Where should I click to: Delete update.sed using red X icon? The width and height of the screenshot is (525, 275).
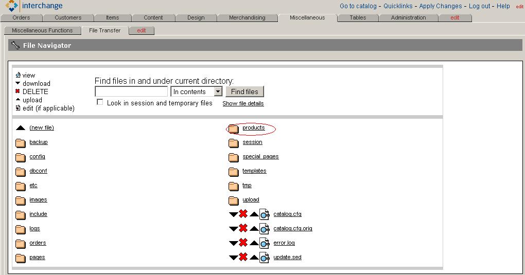243,257
